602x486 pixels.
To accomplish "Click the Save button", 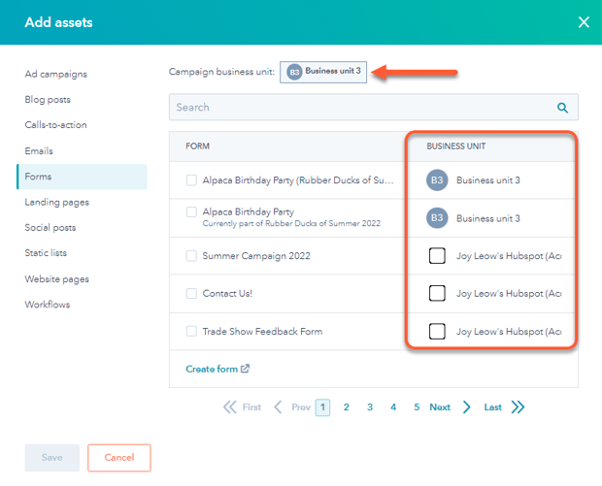I will [x=51, y=458].
